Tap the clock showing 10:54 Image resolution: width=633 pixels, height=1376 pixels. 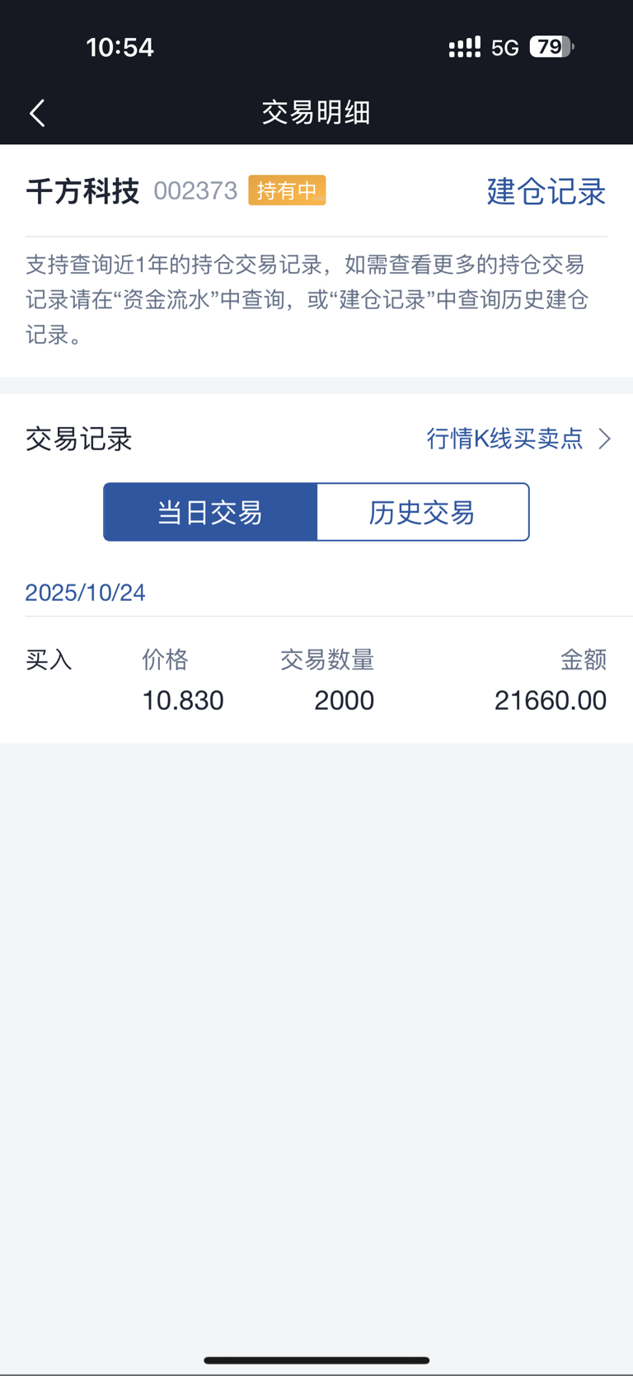point(120,47)
